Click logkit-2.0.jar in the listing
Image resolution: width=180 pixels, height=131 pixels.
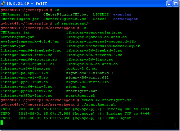click(x=82, y=69)
